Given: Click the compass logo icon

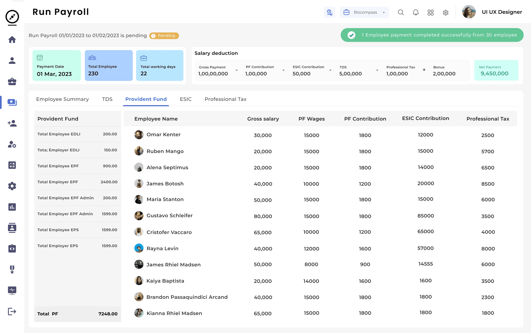Looking at the screenshot, I should 12,17.
